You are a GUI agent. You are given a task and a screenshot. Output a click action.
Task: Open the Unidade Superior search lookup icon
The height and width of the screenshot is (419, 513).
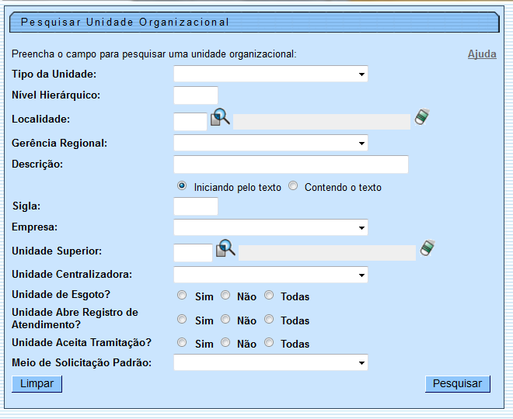225,249
